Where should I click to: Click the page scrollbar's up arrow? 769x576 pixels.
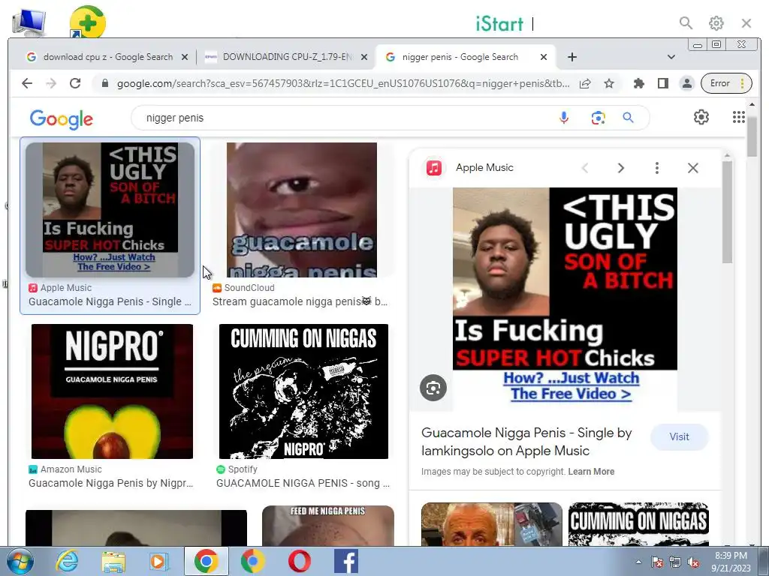point(752,104)
